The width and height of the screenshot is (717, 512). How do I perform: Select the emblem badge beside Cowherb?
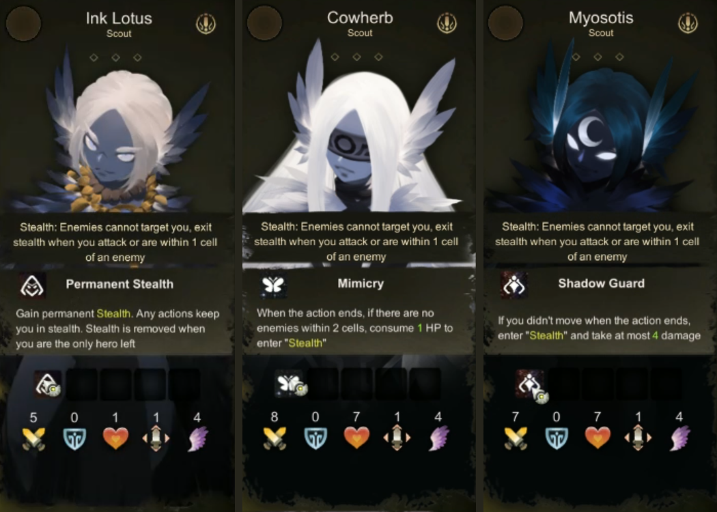pyautogui.click(x=447, y=23)
